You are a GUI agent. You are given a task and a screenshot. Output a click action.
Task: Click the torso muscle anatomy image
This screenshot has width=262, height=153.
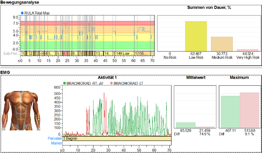[x=21, y=111]
